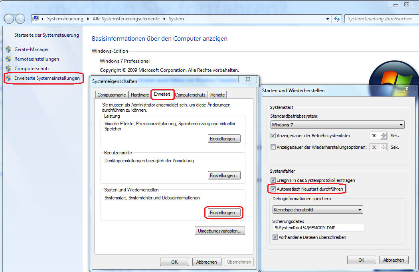Image resolution: width=419 pixels, height=272 pixels.
Task: Click the Windows 7 Professional text
Action: 125,61
